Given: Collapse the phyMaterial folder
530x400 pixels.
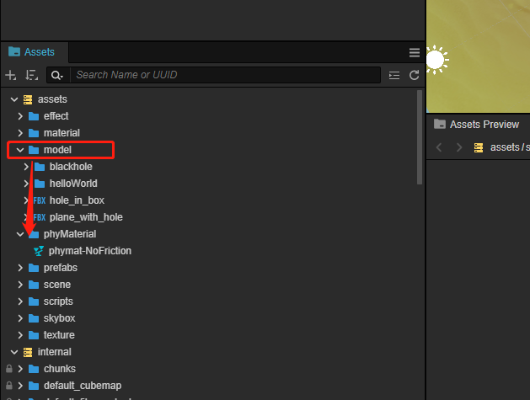Looking at the screenshot, I should tap(20, 234).
